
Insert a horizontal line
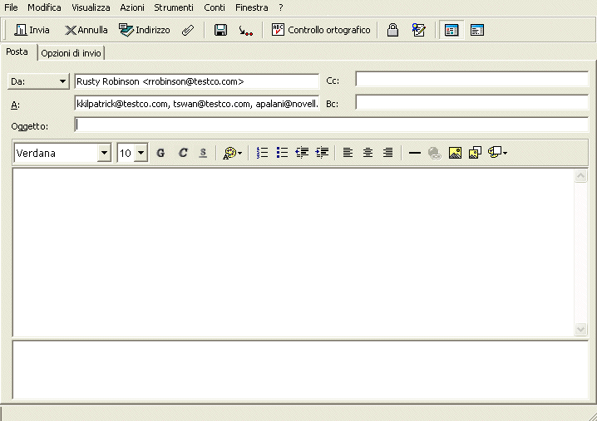(x=414, y=153)
